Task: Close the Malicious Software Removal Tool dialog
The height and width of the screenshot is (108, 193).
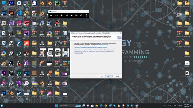Action: [121, 33]
